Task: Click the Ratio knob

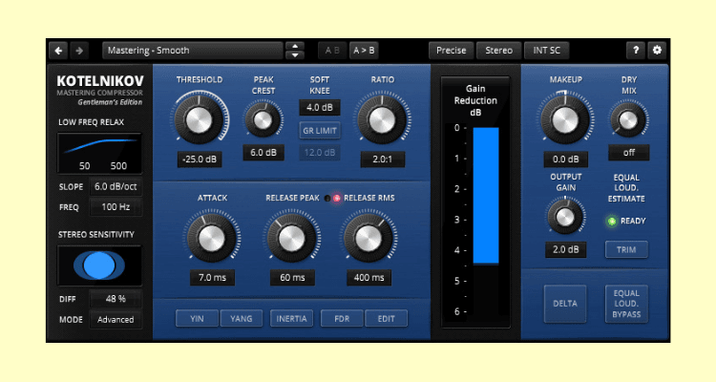Action: pos(382,120)
